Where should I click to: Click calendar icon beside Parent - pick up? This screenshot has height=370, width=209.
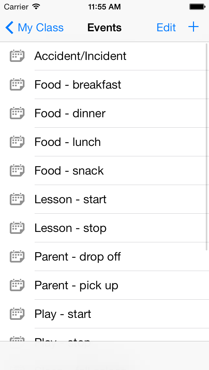pyautogui.click(x=17, y=285)
